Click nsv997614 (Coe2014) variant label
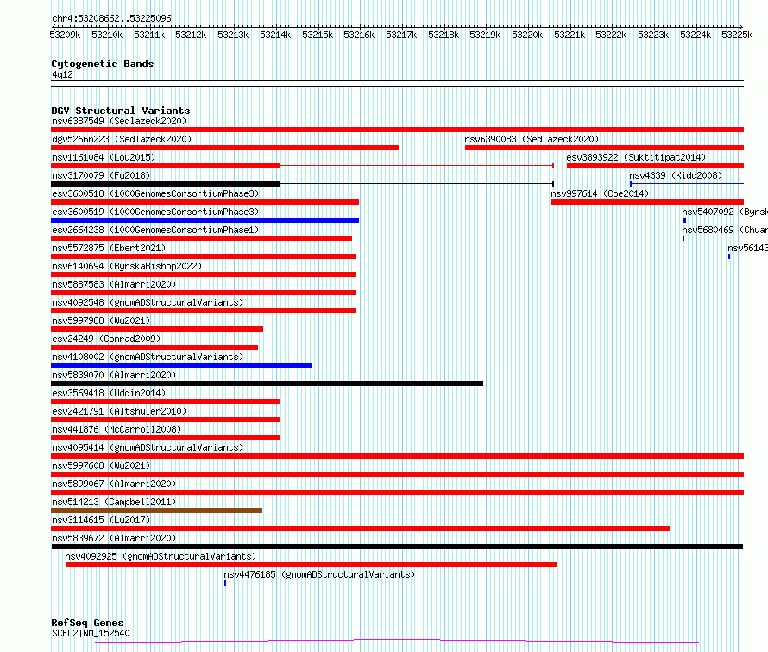The width and height of the screenshot is (768, 652). click(x=600, y=193)
